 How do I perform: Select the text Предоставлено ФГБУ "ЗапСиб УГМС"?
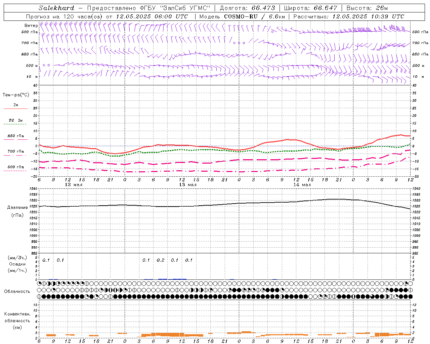click(x=148, y=8)
